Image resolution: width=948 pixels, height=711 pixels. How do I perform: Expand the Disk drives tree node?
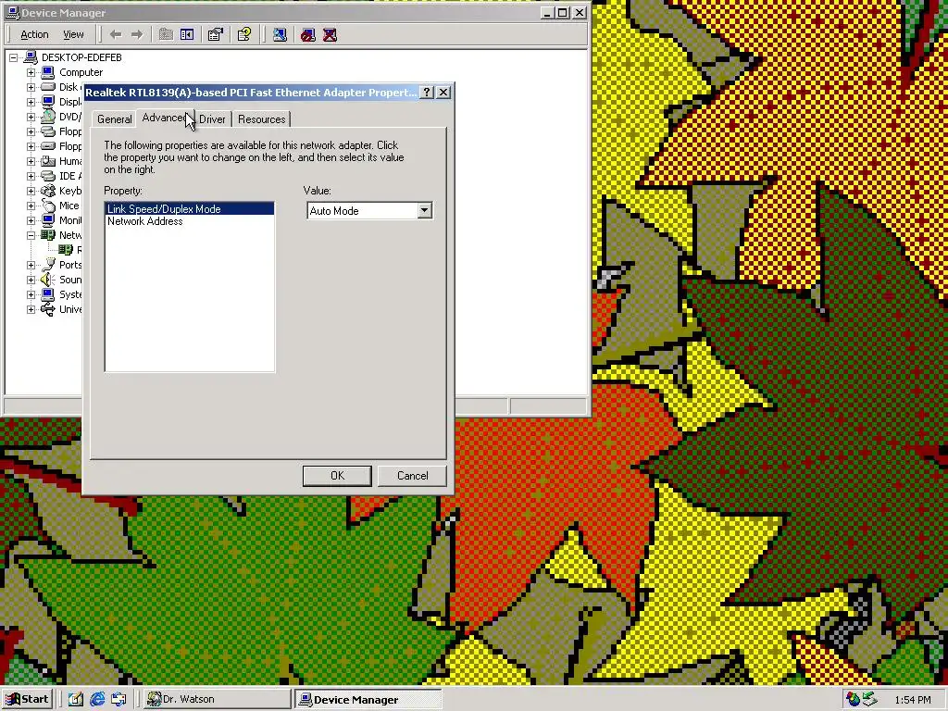tap(31, 87)
